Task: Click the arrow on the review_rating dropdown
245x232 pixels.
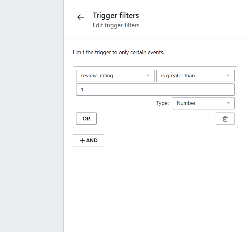Action: pyautogui.click(x=148, y=75)
